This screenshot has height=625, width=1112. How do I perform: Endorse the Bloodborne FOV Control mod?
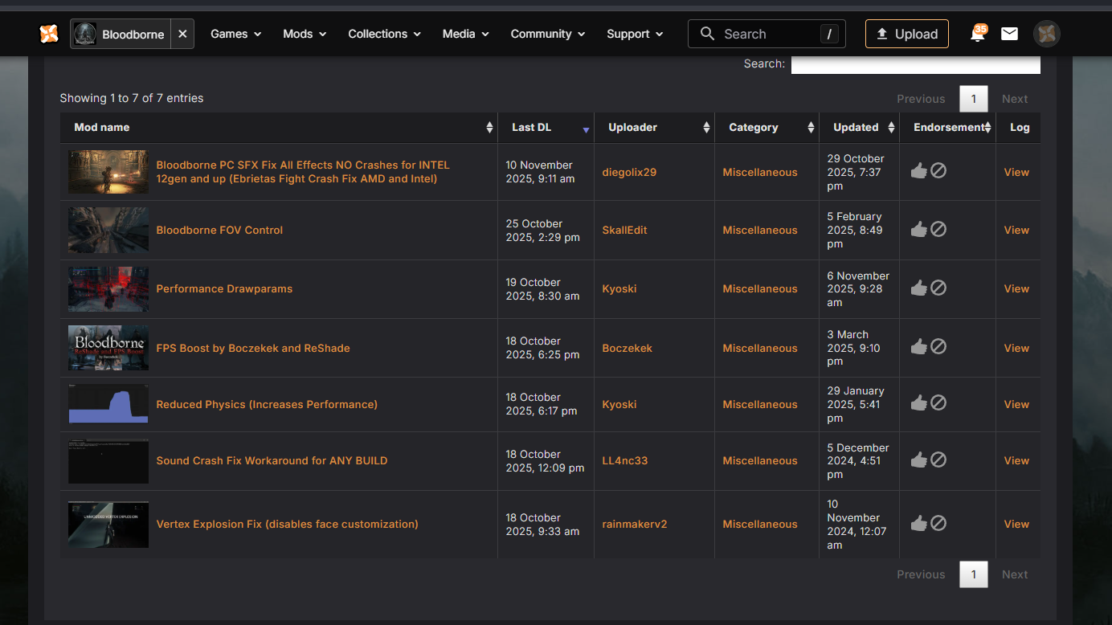pyautogui.click(x=919, y=230)
